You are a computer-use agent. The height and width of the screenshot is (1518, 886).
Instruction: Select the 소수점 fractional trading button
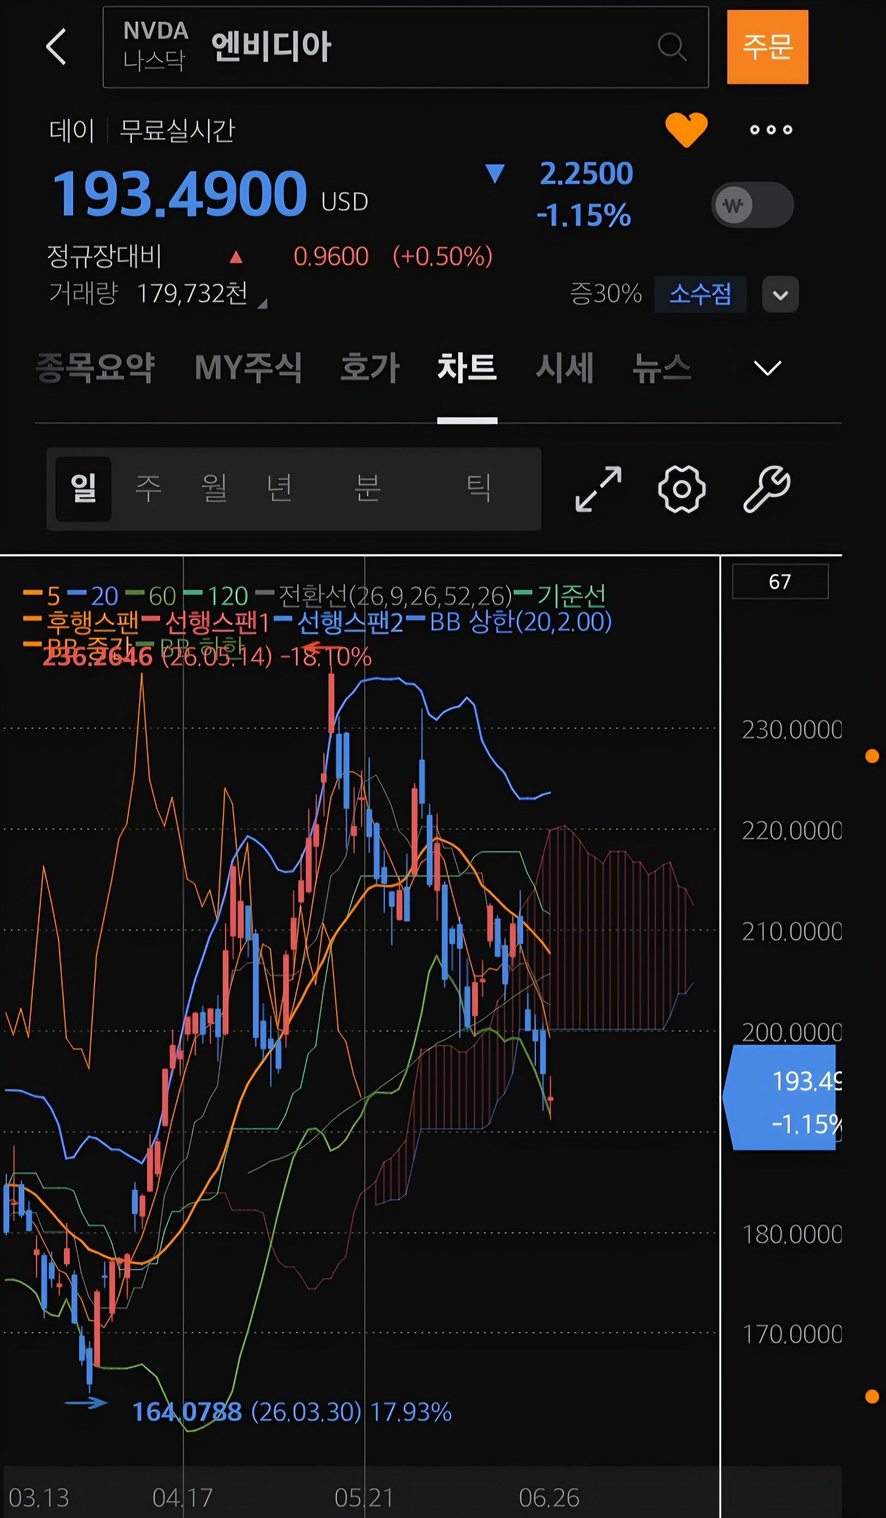(700, 294)
